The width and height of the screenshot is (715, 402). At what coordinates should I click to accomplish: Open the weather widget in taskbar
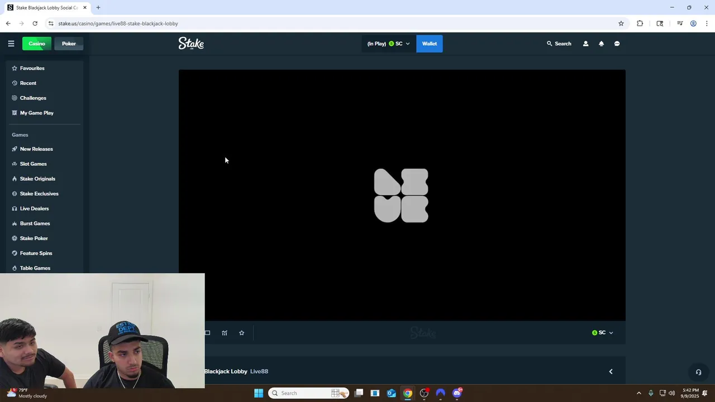(x=27, y=393)
